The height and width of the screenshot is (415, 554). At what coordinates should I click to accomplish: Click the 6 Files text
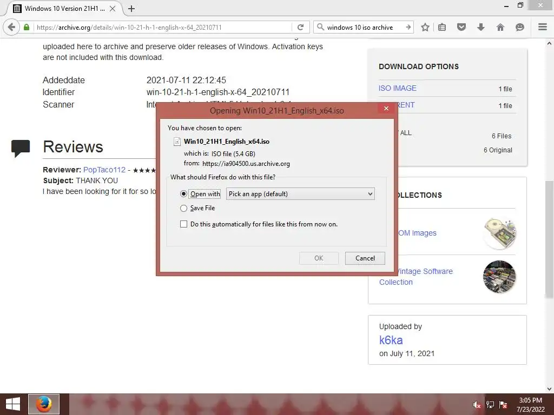pos(502,136)
